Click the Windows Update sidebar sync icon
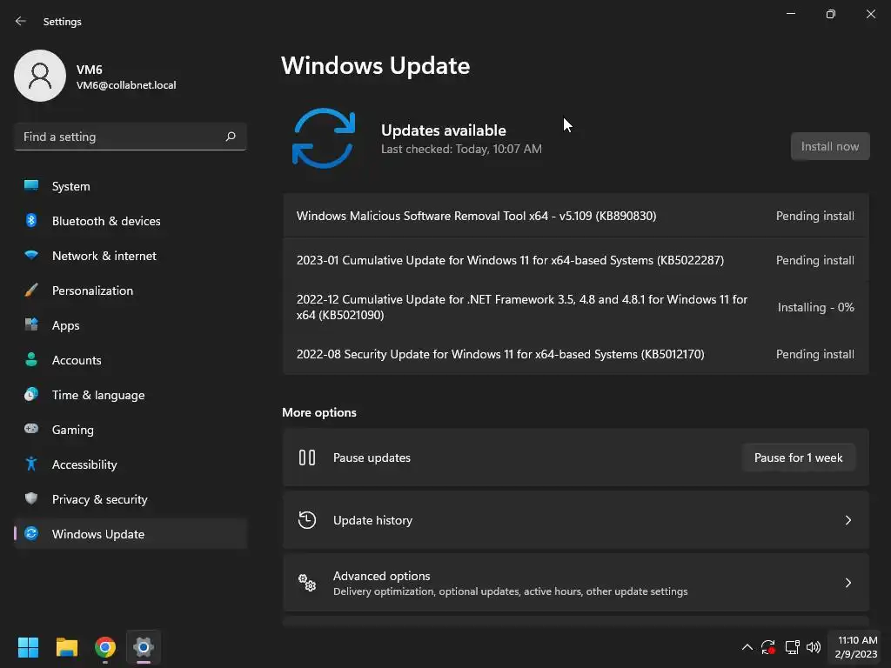This screenshot has width=891, height=668. (31, 533)
